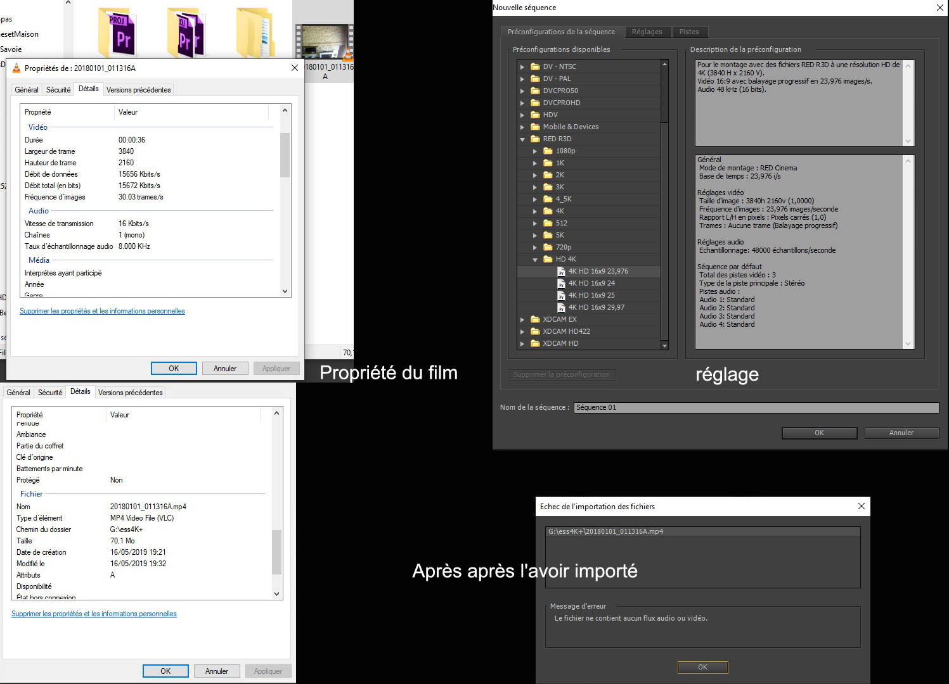Select XDCAM EX folder icon
The height and width of the screenshot is (684, 949).
535,319
